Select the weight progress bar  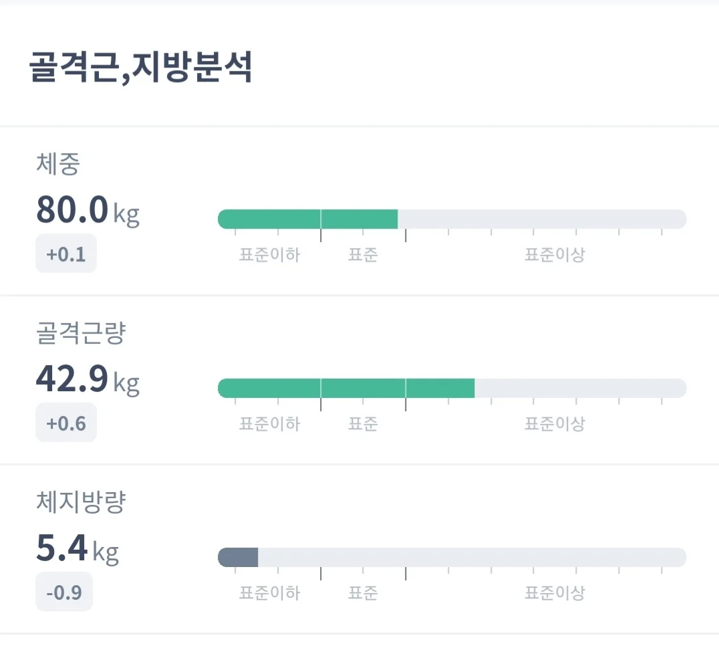click(x=451, y=219)
